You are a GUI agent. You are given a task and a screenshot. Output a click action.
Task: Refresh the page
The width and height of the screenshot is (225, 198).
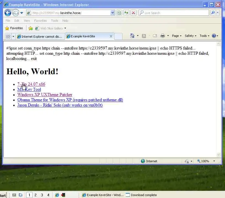[126, 13]
